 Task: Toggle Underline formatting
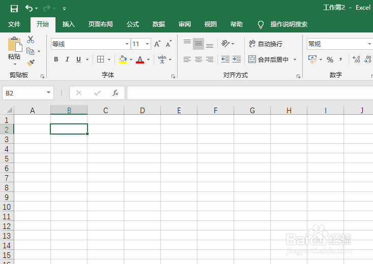(x=78, y=59)
